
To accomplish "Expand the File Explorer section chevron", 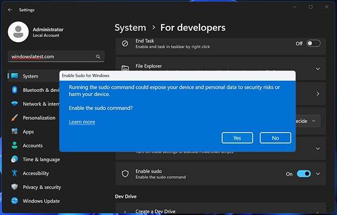I will point(318,69).
